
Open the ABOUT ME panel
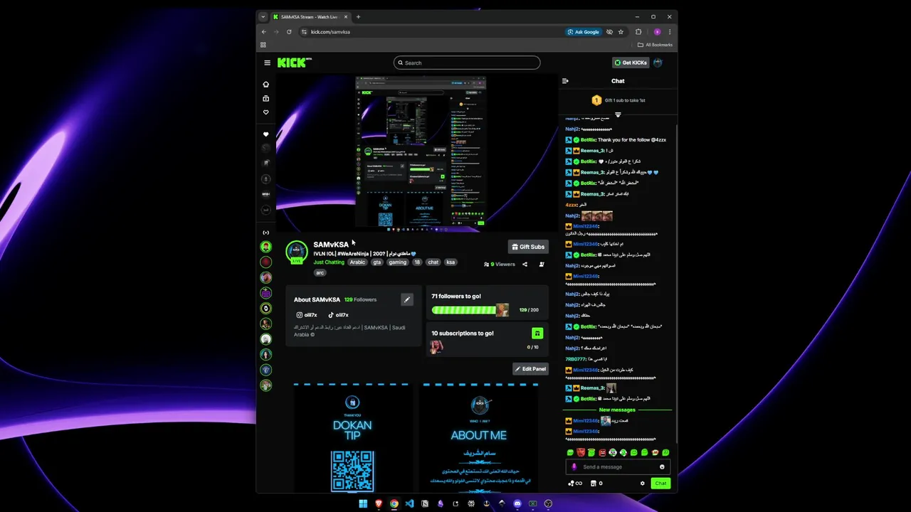479,437
